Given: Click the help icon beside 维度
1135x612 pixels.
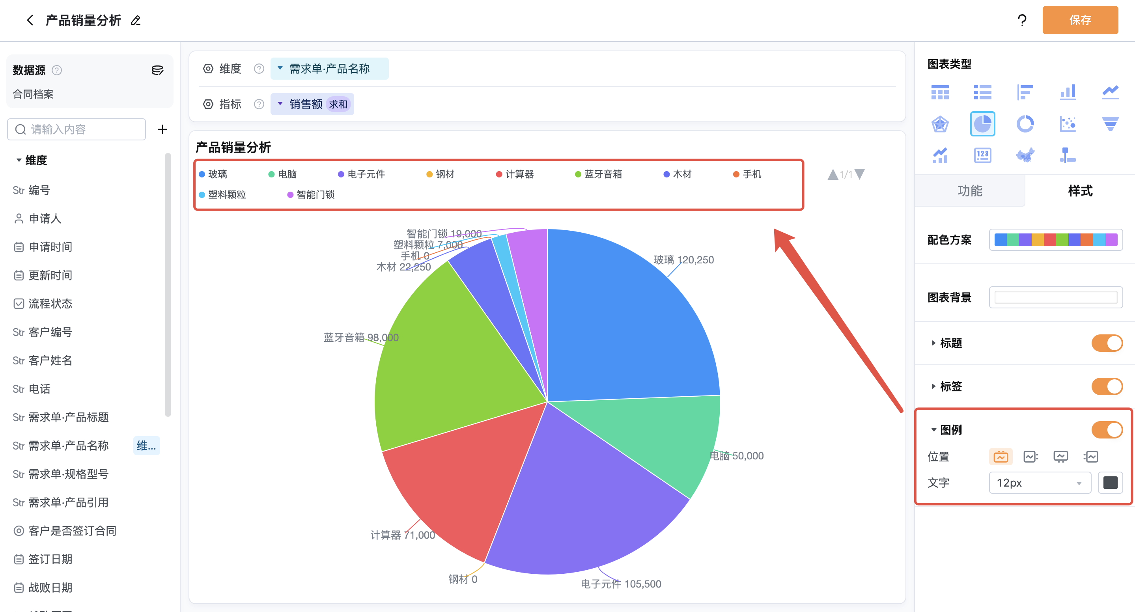Looking at the screenshot, I should click(x=259, y=69).
